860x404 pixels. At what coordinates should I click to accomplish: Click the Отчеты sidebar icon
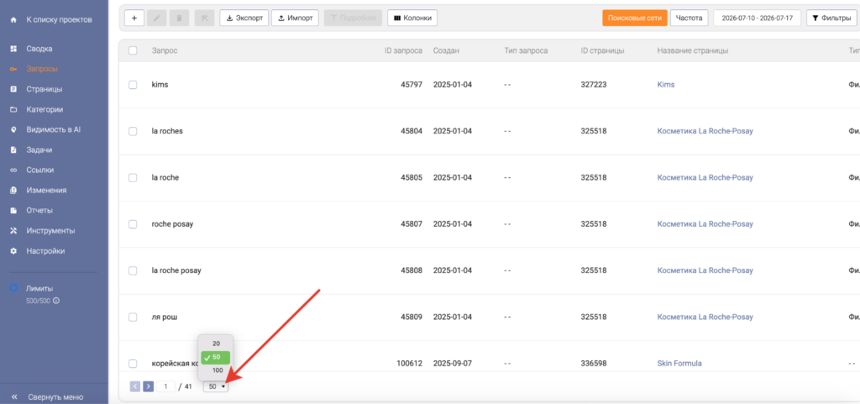pos(13,211)
